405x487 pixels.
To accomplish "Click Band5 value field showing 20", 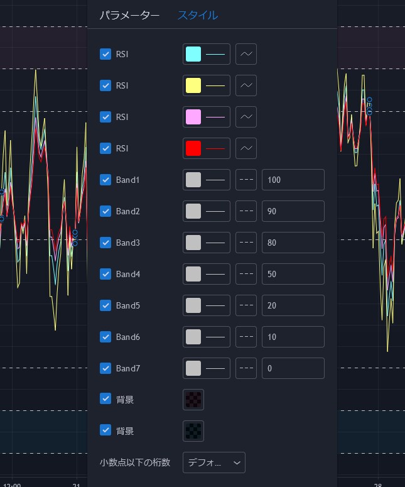I will coord(293,305).
